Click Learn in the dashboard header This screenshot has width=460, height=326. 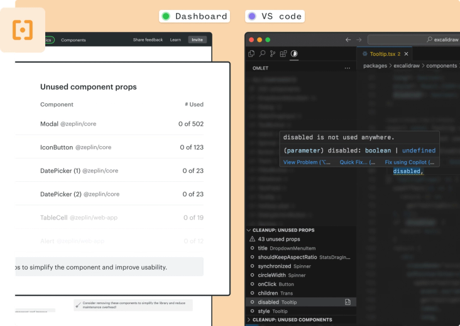click(175, 39)
